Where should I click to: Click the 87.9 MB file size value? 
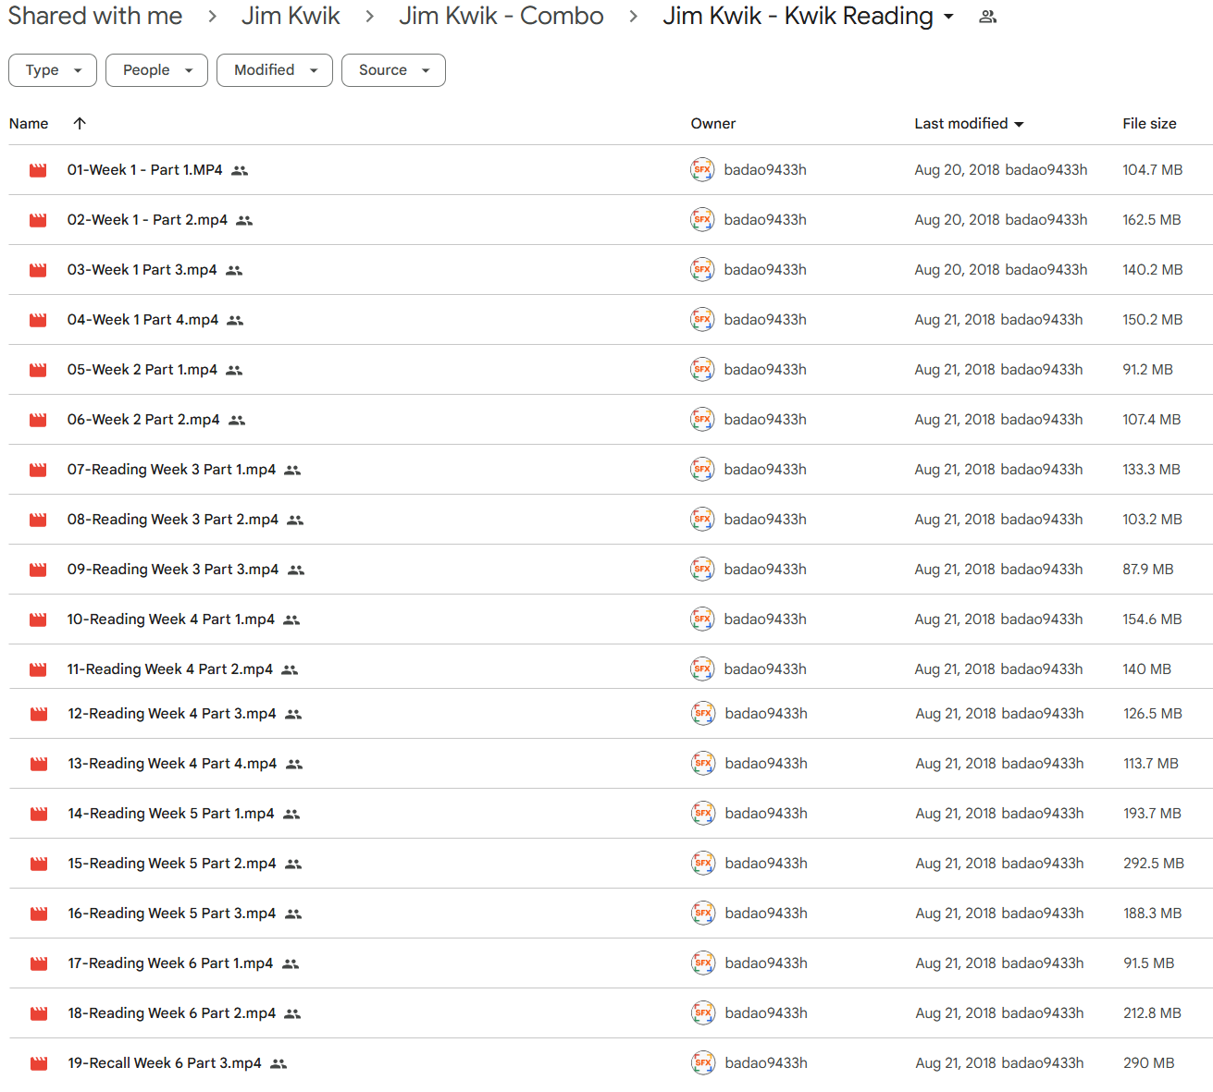(1148, 569)
